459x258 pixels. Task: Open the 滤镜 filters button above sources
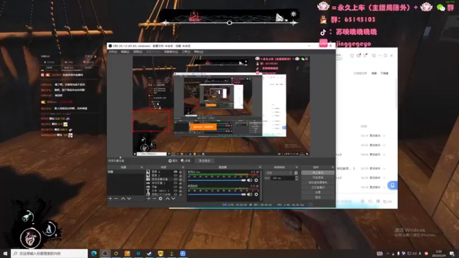185,161
